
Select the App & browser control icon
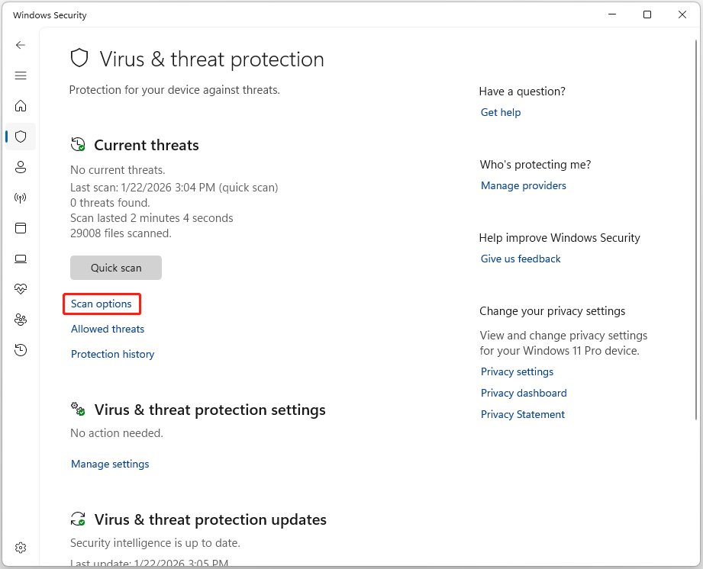click(21, 228)
